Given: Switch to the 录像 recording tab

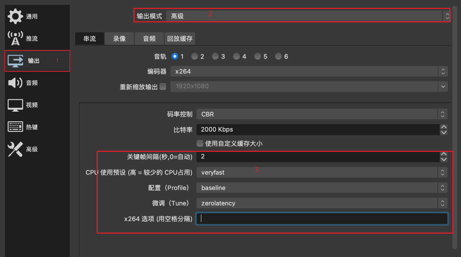Looking at the screenshot, I should pyautogui.click(x=119, y=38).
